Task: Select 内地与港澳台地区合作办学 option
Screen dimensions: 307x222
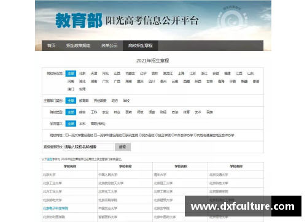Action: coord(195,135)
